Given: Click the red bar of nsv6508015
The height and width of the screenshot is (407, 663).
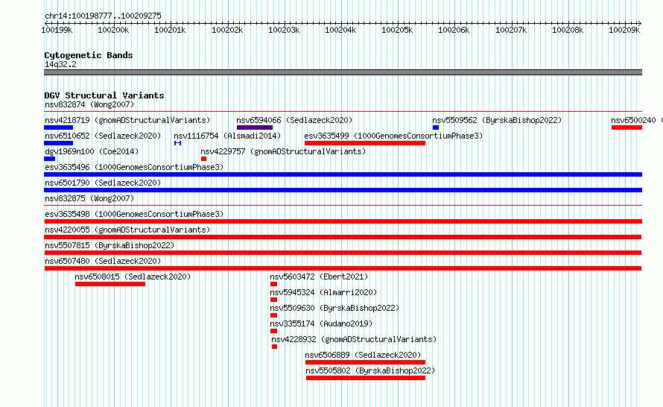Looking at the screenshot, I should point(110,284).
